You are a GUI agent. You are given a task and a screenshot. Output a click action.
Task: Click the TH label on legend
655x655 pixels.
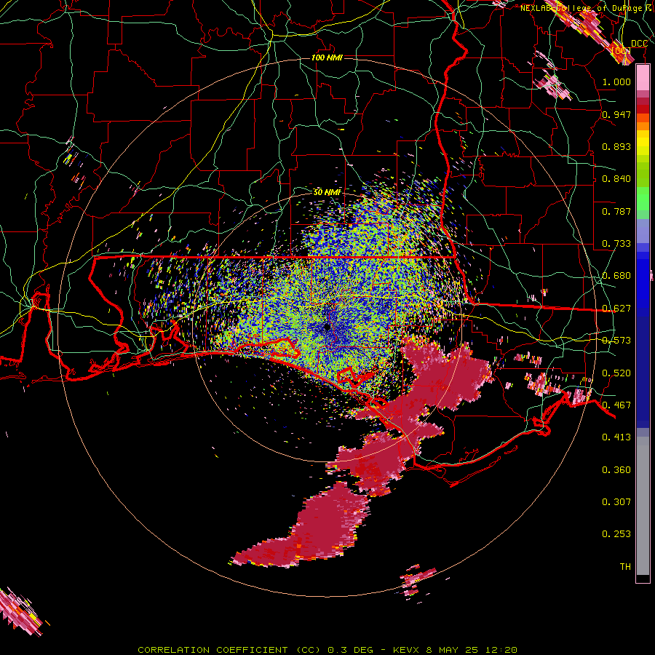click(x=625, y=566)
